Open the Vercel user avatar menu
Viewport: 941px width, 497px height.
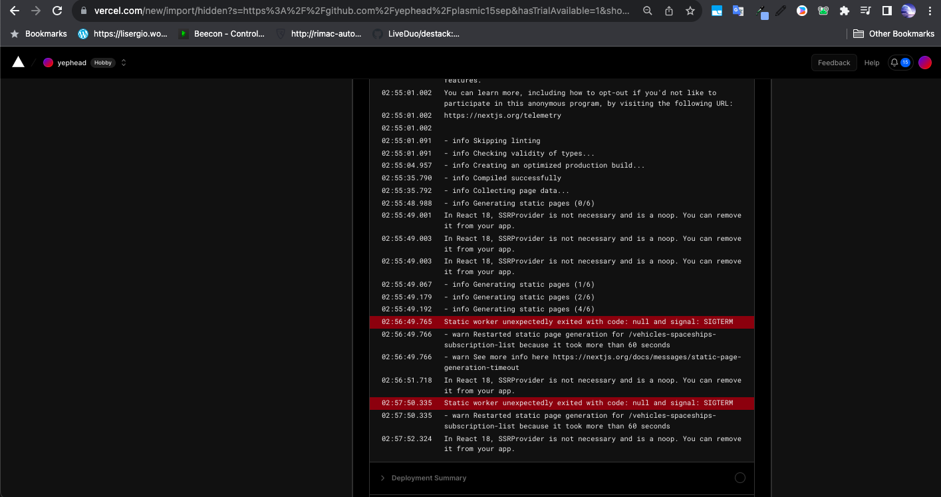point(925,63)
